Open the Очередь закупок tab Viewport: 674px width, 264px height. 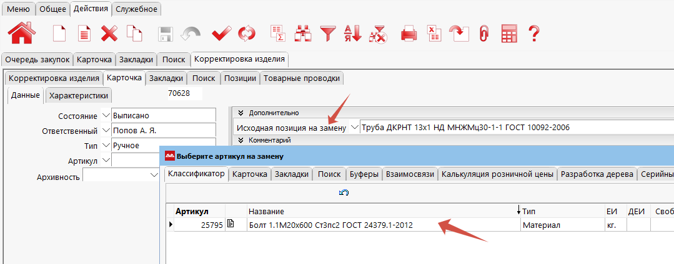37,60
